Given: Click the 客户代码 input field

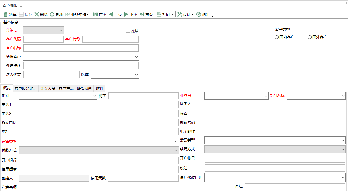Looking at the screenshot, I should [43, 39].
